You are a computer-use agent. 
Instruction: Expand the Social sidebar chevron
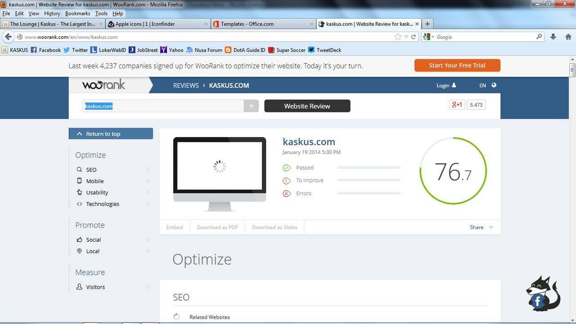[148, 240]
